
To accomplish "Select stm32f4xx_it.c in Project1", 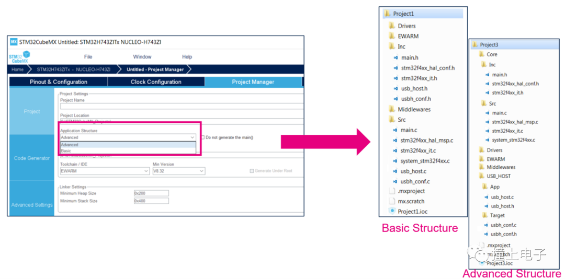I will point(418,150).
